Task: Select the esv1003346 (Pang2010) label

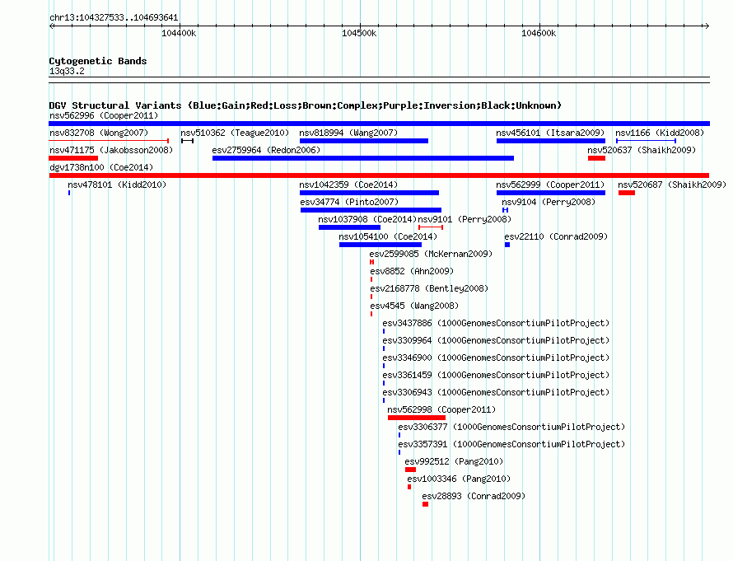Action: click(459, 479)
